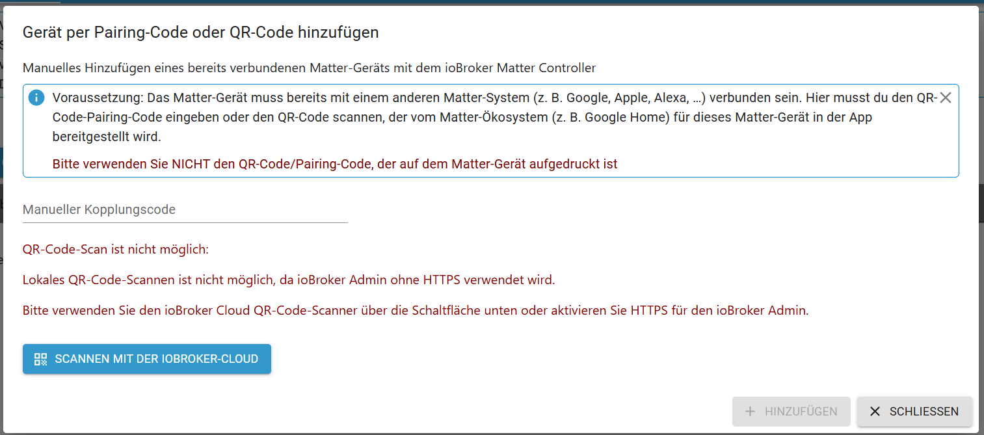Screen dimensions: 984x435
Task: Click the disabled HINZUFÜGEN button
Action: [791, 411]
